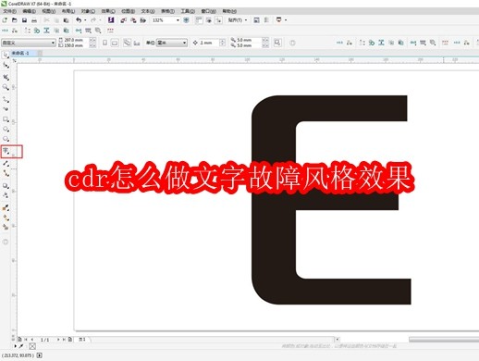Viewport: 479px width, 361px height.
Task: Click the Export icon in standard toolbar
Action: coord(133,20)
